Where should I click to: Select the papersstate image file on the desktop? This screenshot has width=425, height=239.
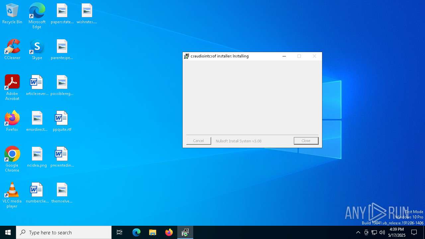pos(62,14)
